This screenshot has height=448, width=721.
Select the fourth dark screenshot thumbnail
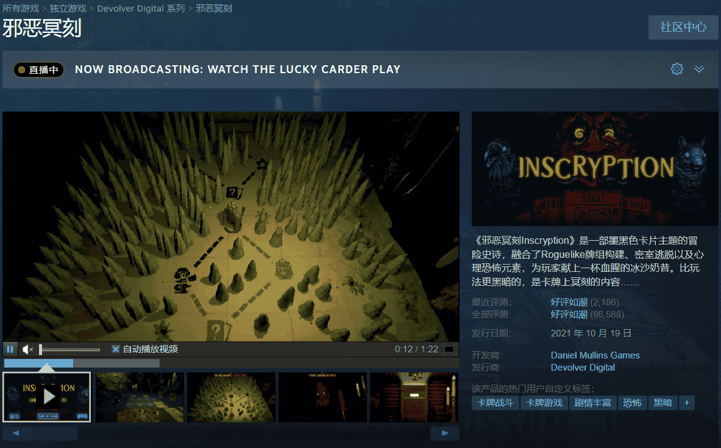coord(322,397)
